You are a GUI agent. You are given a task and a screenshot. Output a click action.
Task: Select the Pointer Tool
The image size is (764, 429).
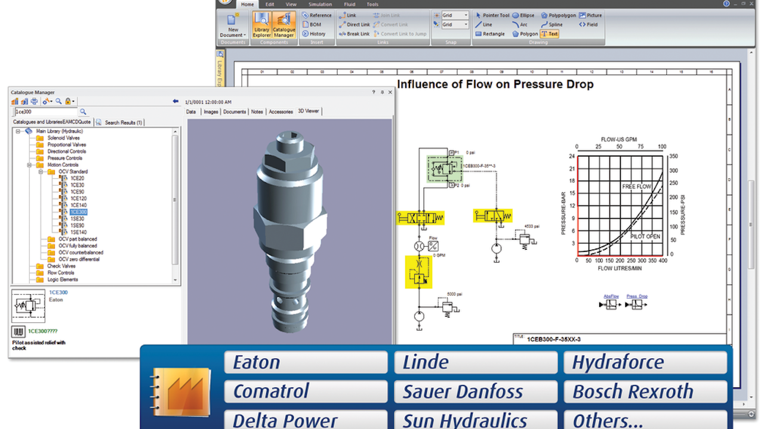pyautogui.click(x=492, y=15)
